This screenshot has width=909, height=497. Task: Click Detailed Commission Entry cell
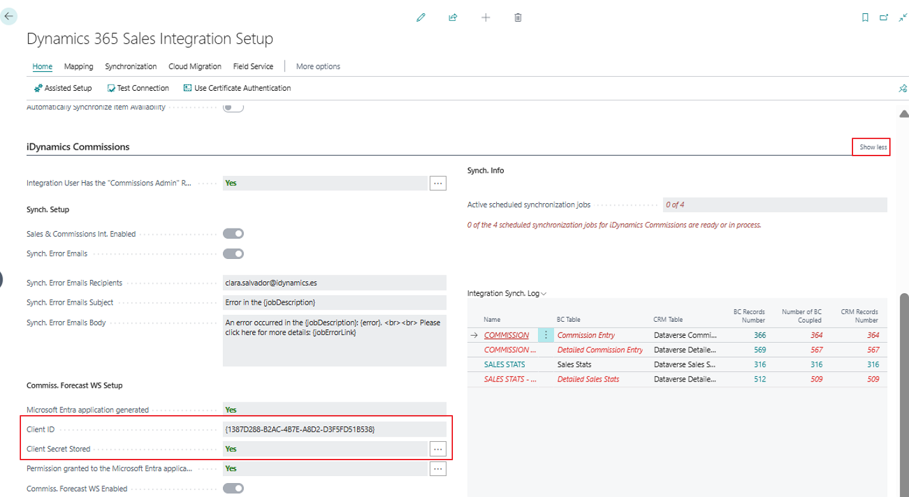[600, 350]
